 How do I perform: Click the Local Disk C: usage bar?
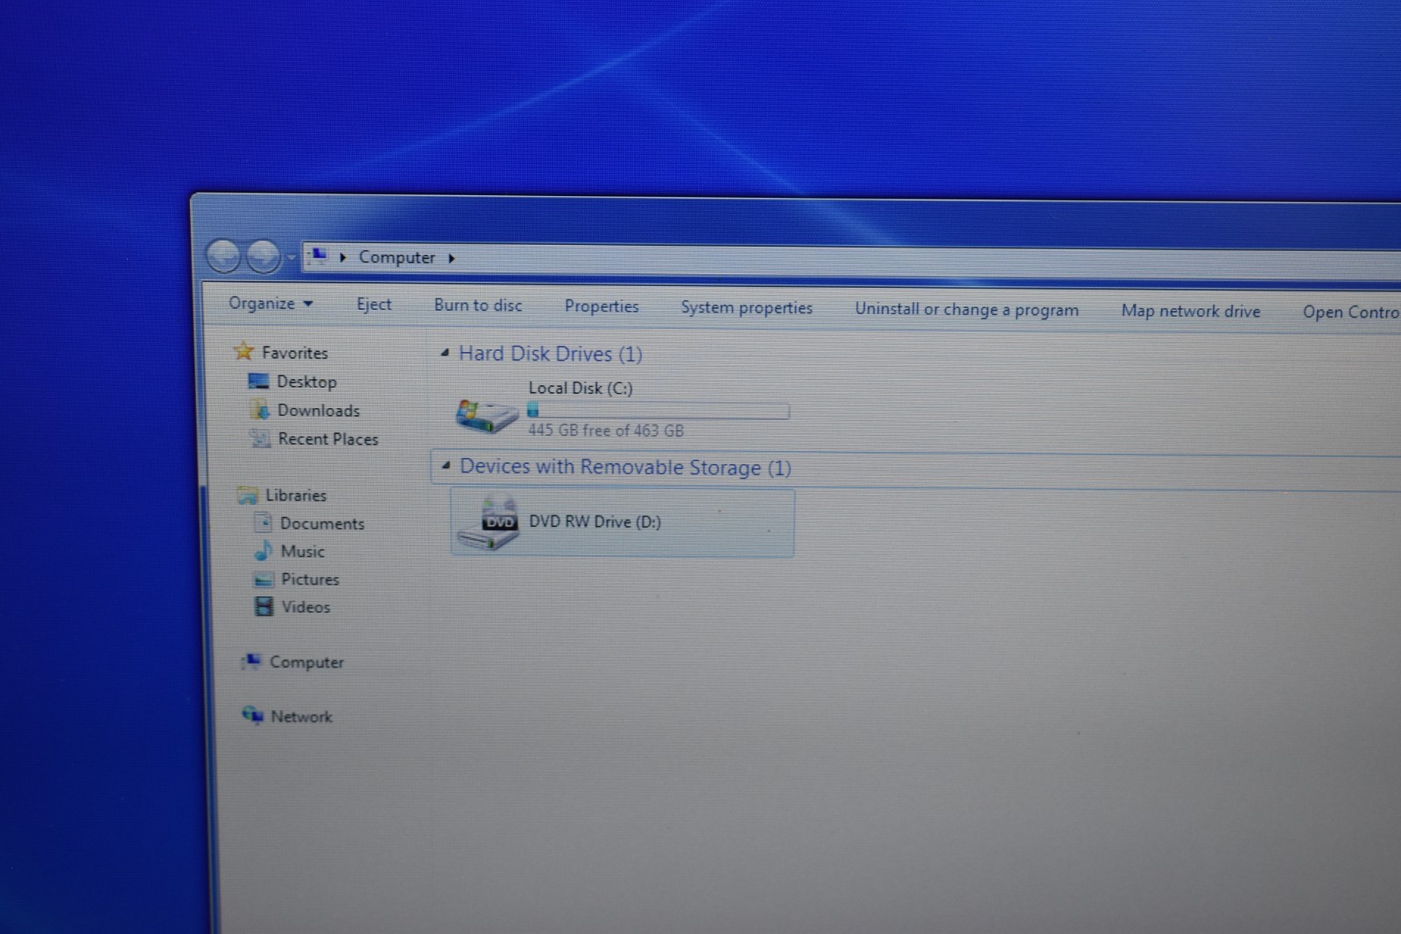tap(658, 411)
